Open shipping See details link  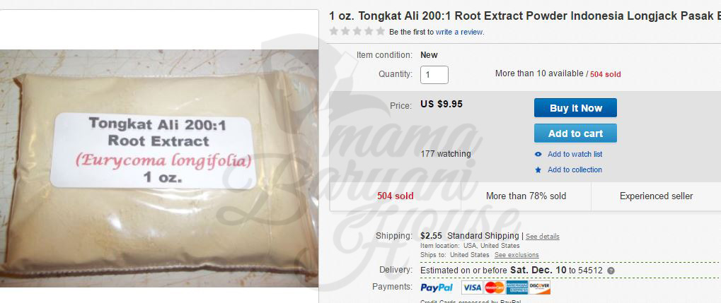tap(543, 237)
